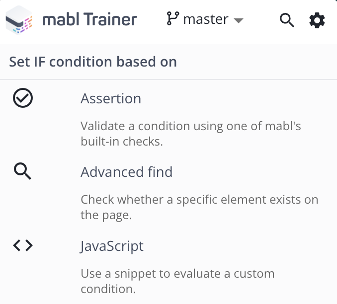Choose the JavaScript condition option

pyautogui.click(x=112, y=246)
